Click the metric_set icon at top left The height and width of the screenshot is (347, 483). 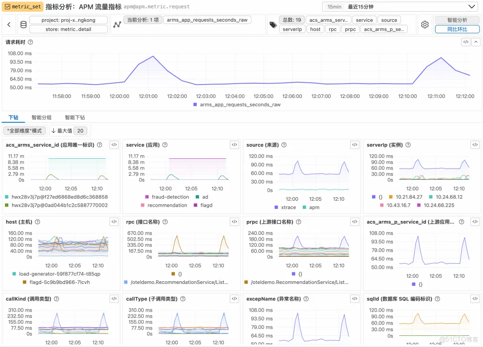[x=8, y=6]
